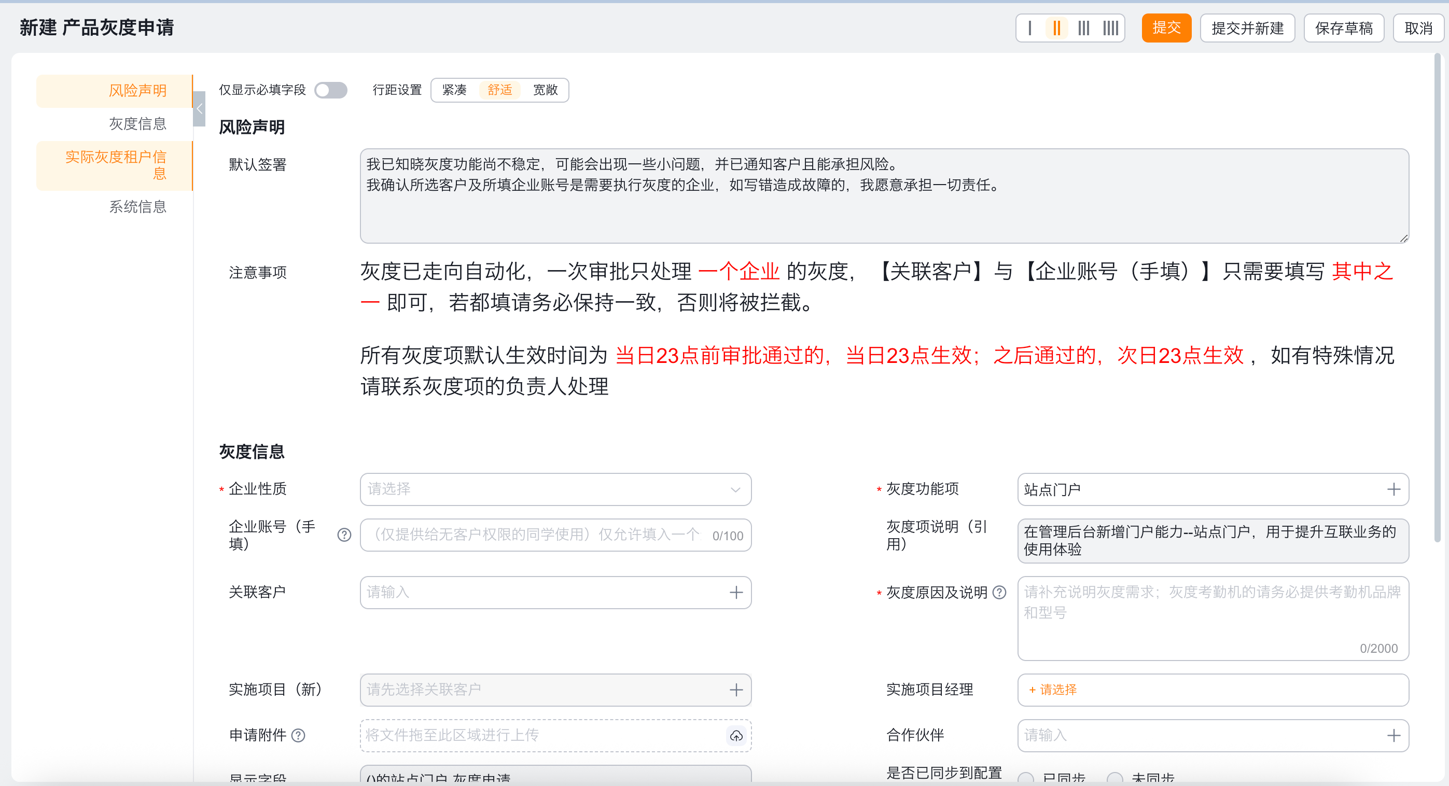Click help icon beside 企业账号（手填）
The image size is (1449, 786).
coord(344,535)
